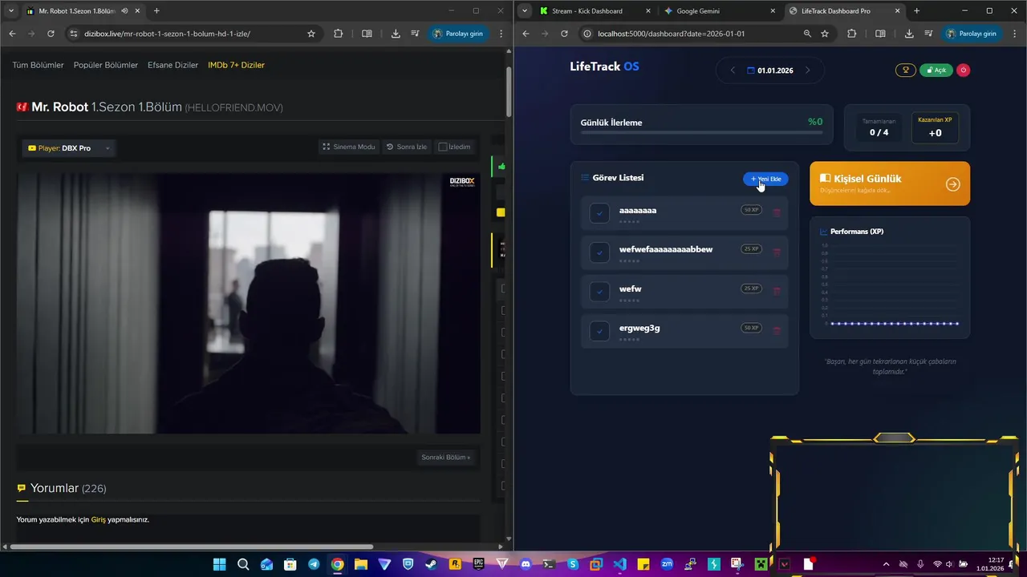Switch to Stream - Kick Dashboard tab
This screenshot has width=1027, height=577.
[x=594, y=11]
